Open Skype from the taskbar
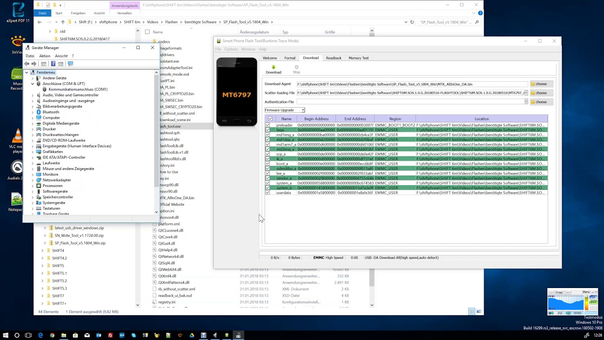 (x=134, y=335)
